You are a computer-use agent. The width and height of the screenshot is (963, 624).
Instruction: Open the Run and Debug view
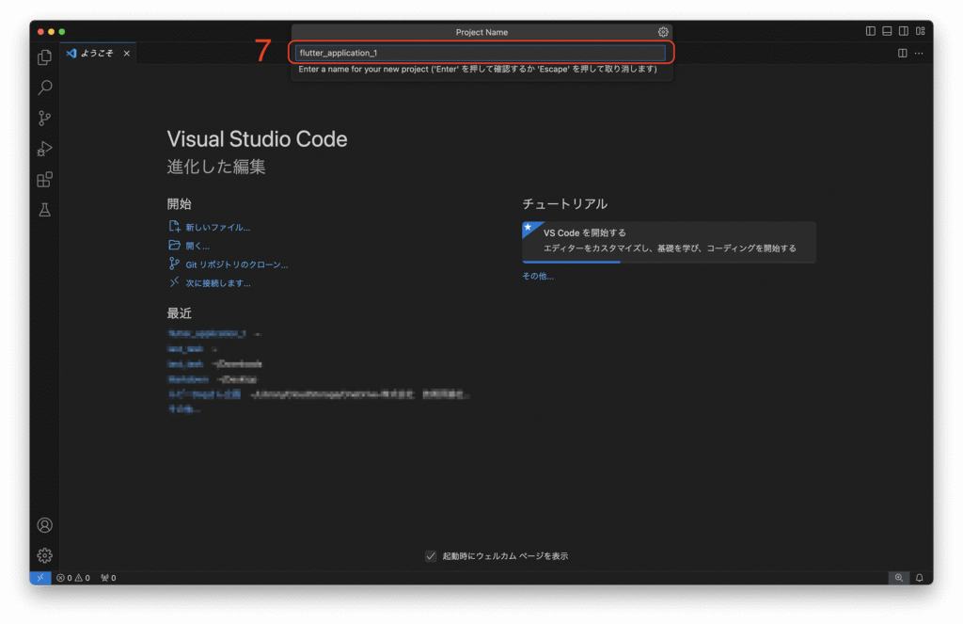coord(45,149)
